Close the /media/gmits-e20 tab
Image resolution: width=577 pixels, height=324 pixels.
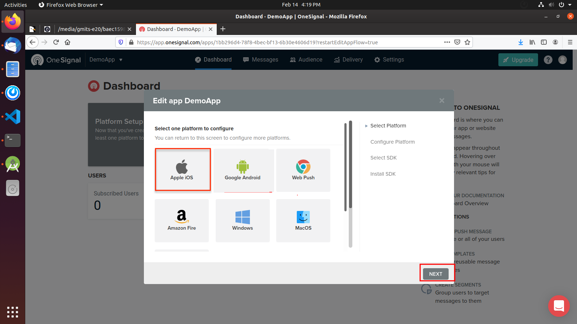[x=129, y=29]
